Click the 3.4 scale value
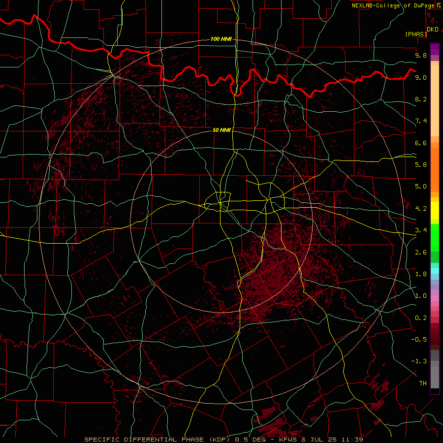The height and width of the screenshot is (443, 443). point(421,230)
